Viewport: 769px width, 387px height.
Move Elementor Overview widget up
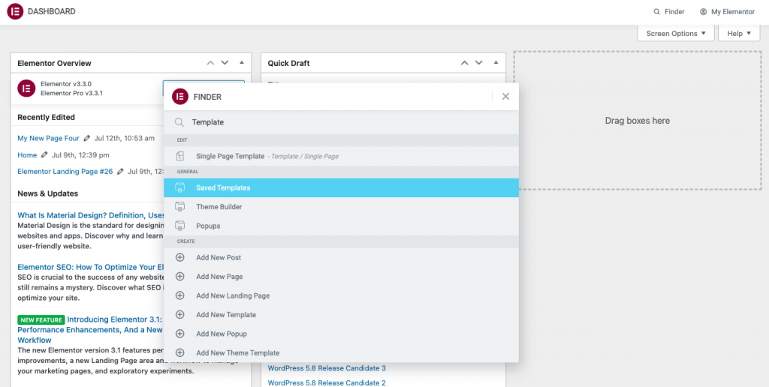(210, 63)
